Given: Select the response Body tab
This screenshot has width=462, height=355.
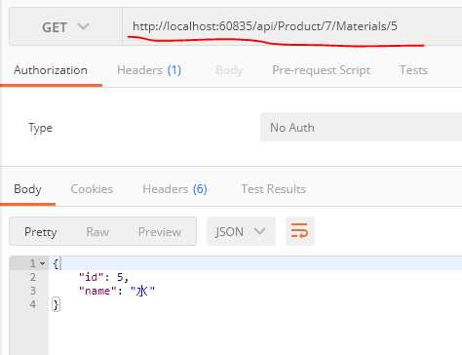Looking at the screenshot, I should pos(27,189).
